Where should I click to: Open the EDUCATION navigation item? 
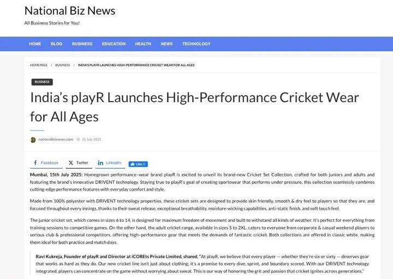pos(114,44)
